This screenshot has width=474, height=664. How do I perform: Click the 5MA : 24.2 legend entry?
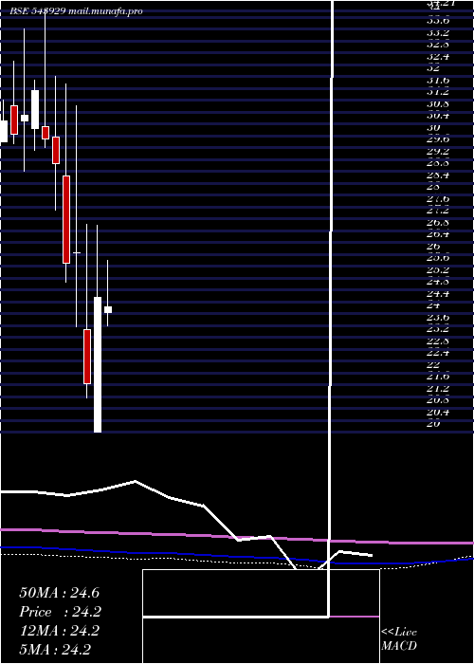pos(55,649)
